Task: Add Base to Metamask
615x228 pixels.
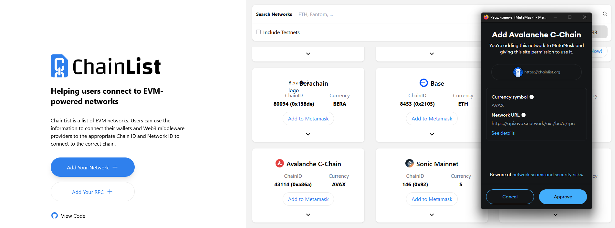Action: (x=432, y=119)
